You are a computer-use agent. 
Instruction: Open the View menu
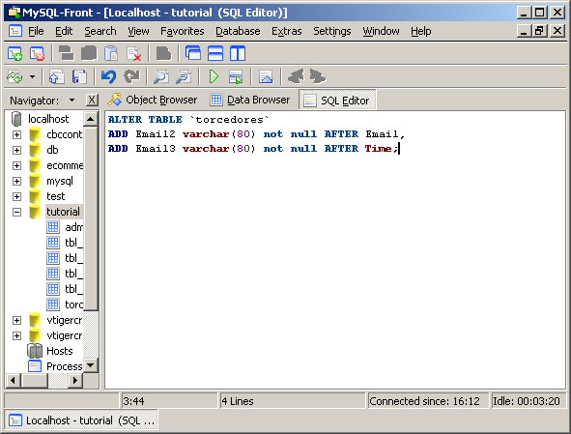click(138, 31)
